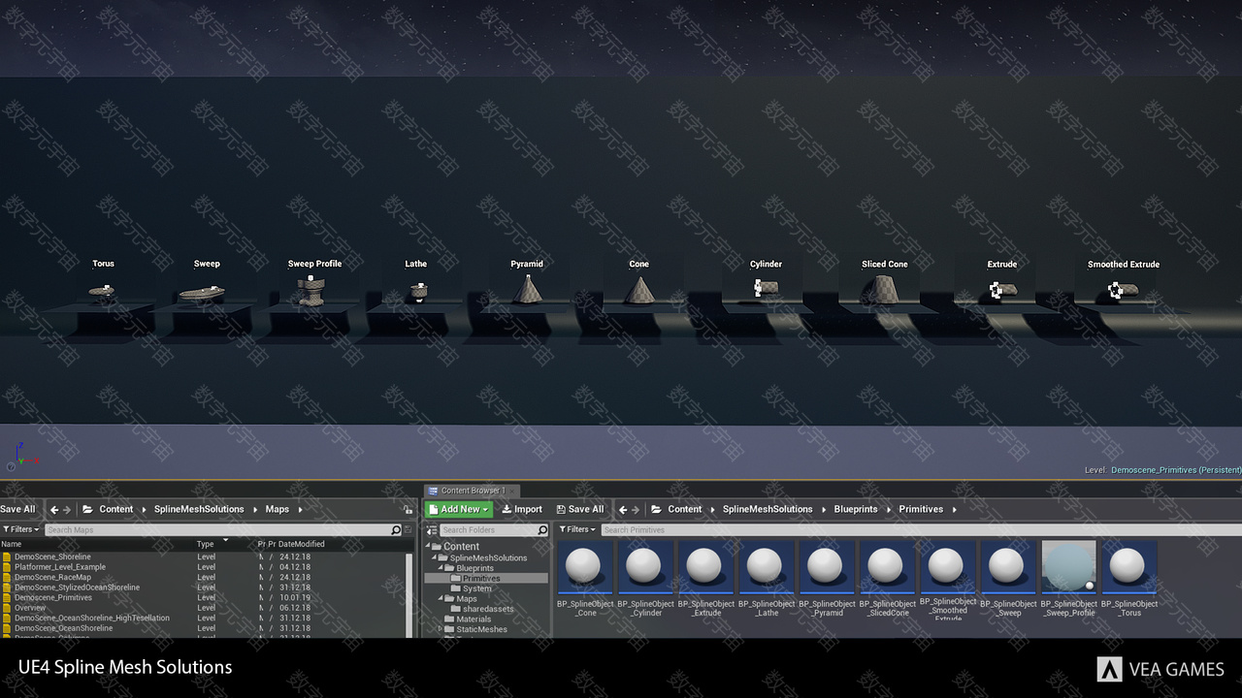Select BP_SplineObject_Sweep_Profile asset thumbnail
This screenshot has width=1242, height=698.
pyautogui.click(x=1068, y=567)
